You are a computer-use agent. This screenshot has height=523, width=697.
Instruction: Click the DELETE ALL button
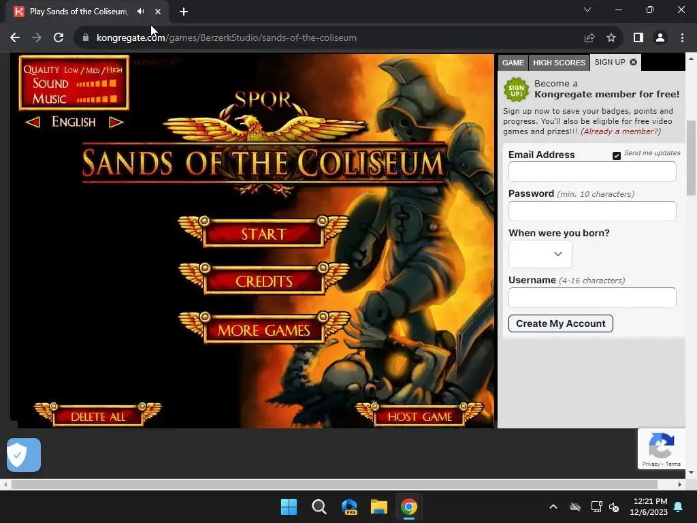tap(98, 415)
